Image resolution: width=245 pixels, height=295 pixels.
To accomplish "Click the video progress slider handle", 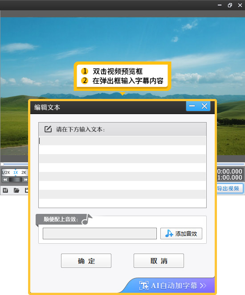I will click(2, 164).
